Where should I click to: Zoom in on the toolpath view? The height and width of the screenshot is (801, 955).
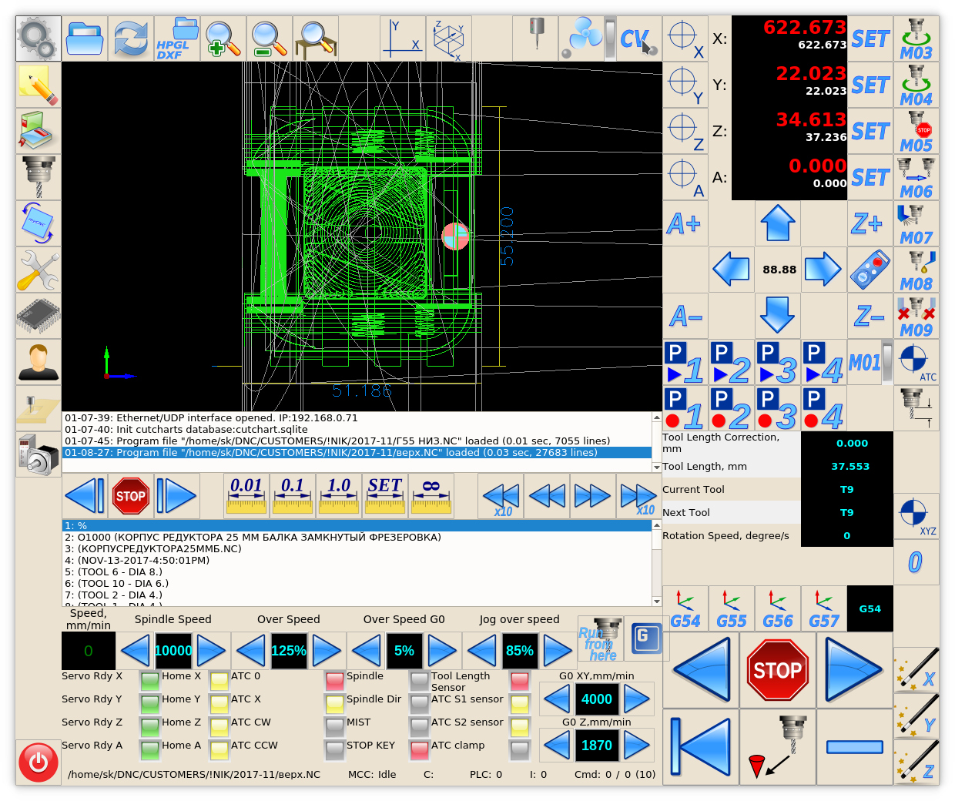[223, 39]
